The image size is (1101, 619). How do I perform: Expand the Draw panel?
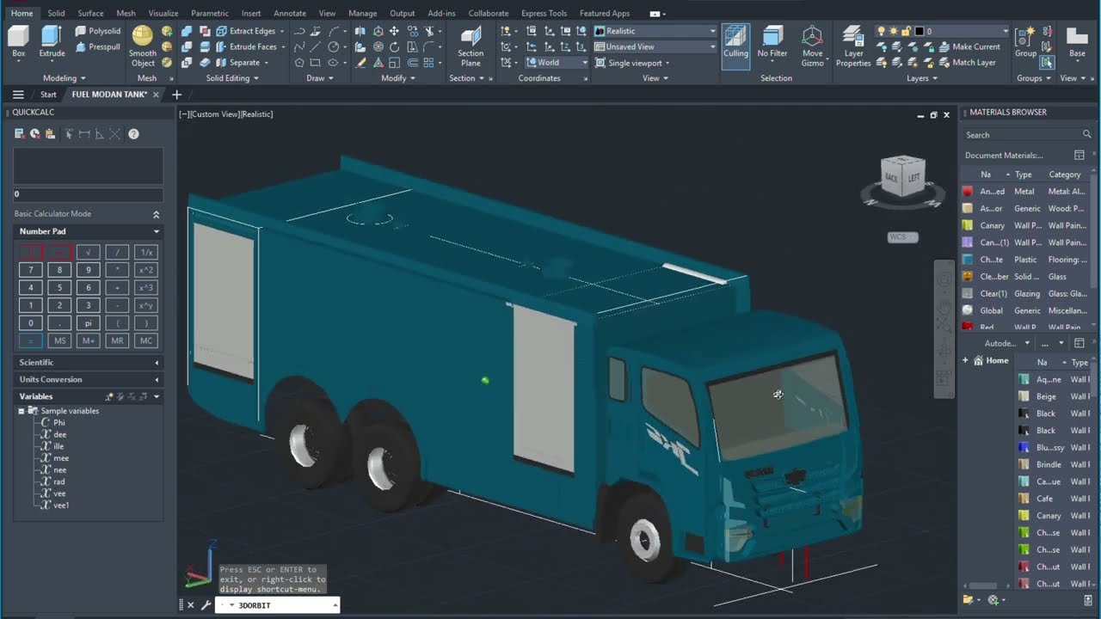[x=319, y=78]
